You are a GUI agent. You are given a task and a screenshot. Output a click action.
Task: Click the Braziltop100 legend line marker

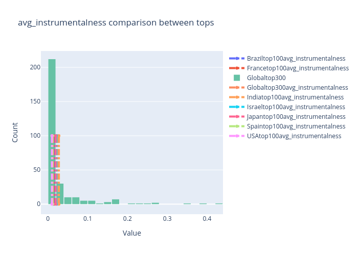tap(237, 59)
